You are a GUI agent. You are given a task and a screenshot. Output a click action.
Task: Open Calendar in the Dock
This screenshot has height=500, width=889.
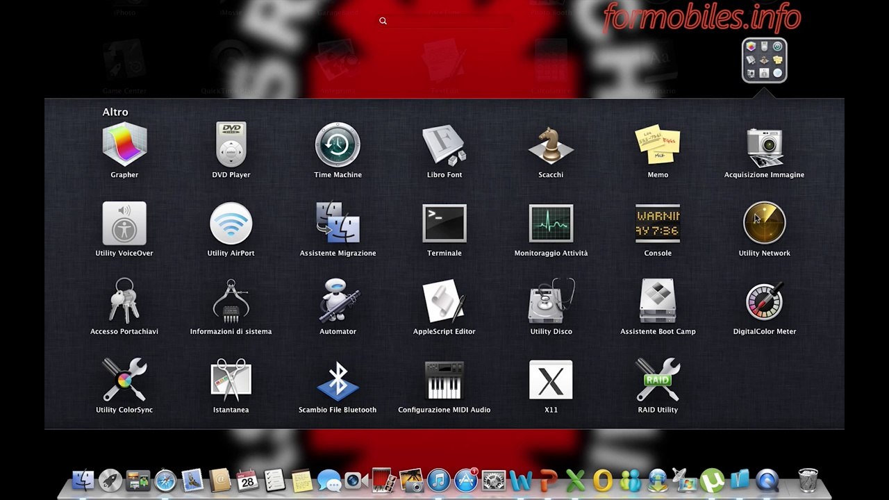pyautogui.click(x=247, y=480)
